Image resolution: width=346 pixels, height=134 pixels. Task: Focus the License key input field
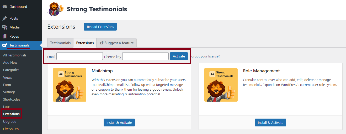coord(145,56)
